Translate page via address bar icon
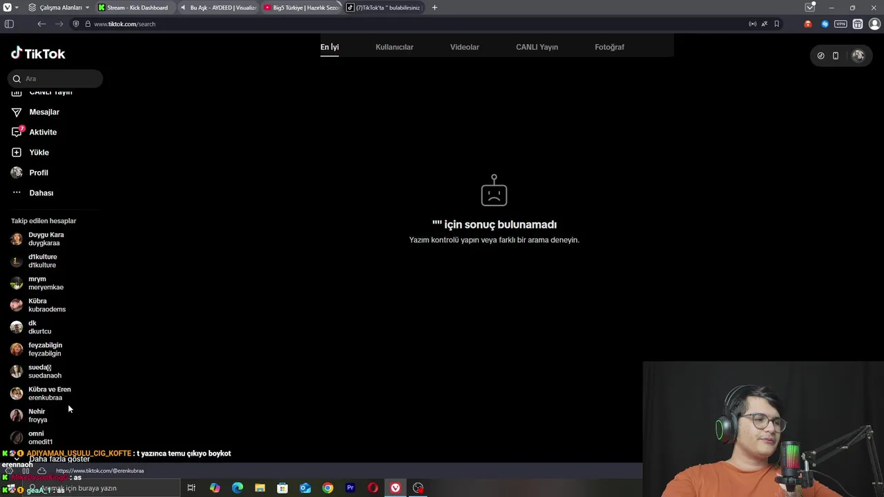This screenshot has width=884, height=497. [x=765, y=23]
